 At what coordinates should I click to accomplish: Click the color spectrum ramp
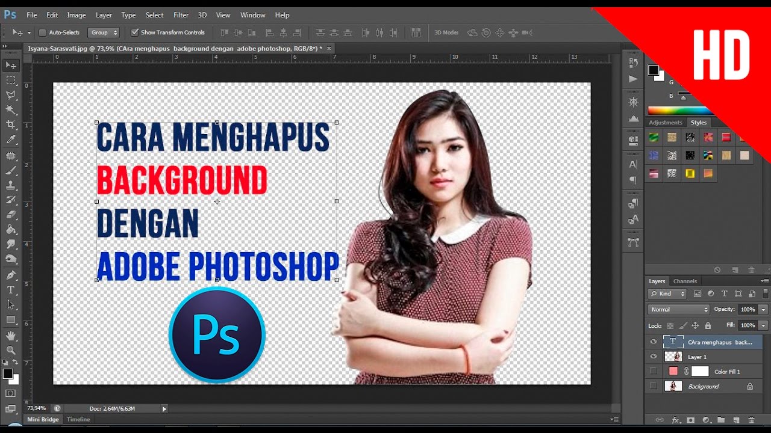coord(681,111)
